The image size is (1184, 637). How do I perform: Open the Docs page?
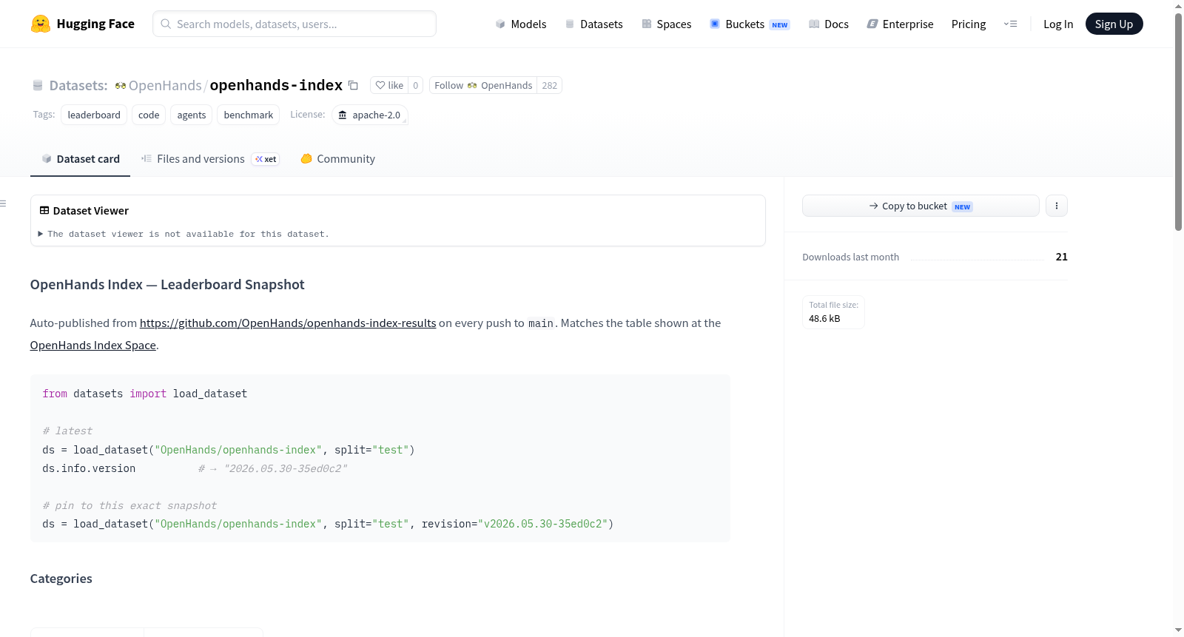click(x=829, y=24)
